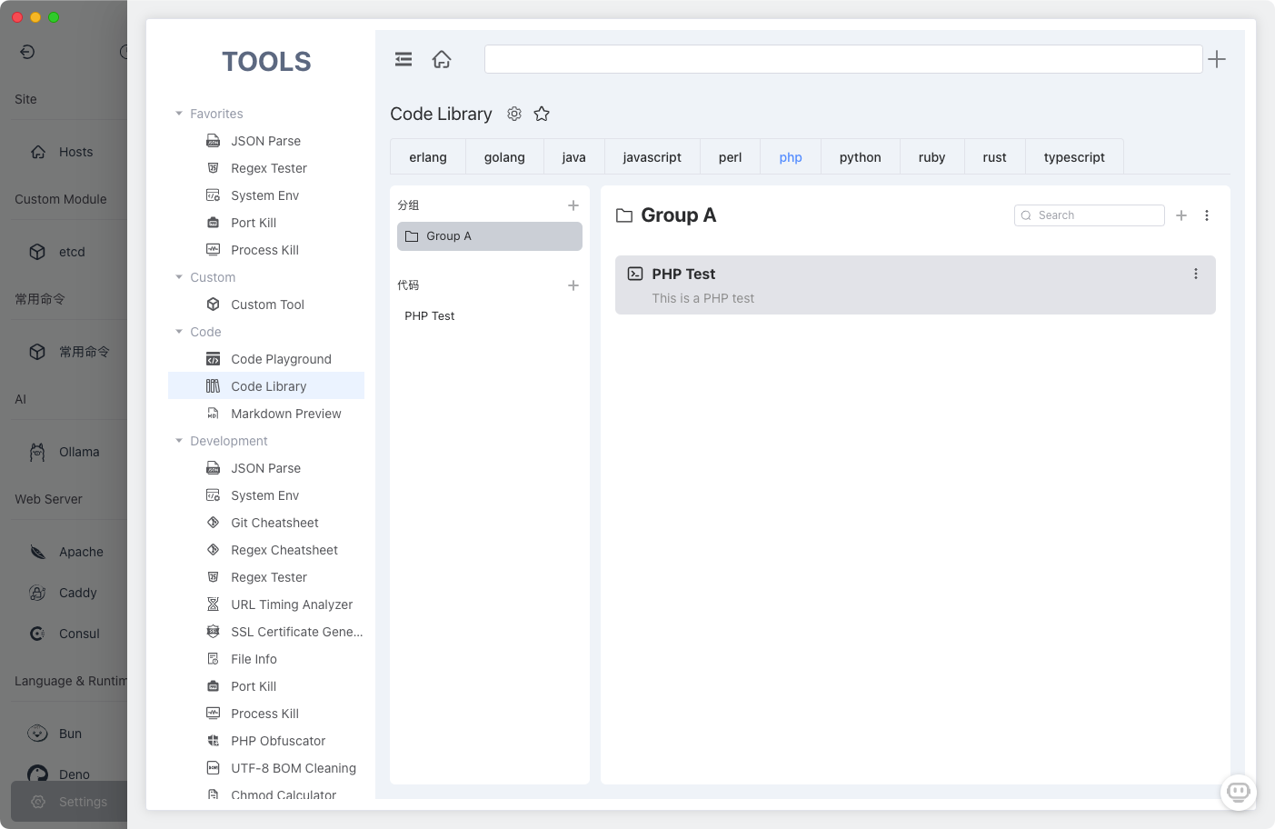Click the PHP Obfuscator icon
This screenshot has height=829, width=1275.
[x=213, y=741]
